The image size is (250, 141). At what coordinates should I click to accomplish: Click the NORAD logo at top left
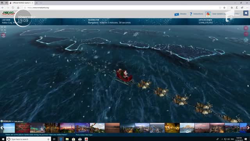tap(8, 13)
